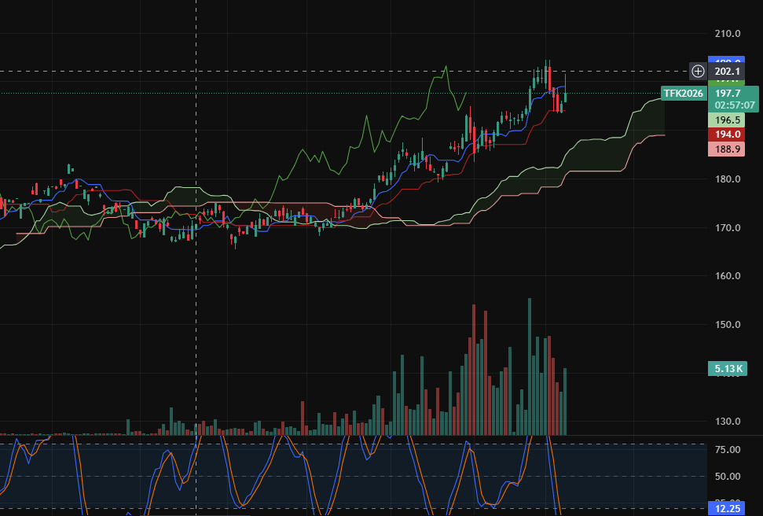The width and height of the screenshot is (763, 516).
Task: Click the 180.0 price axis label
Action: (728, 179)
